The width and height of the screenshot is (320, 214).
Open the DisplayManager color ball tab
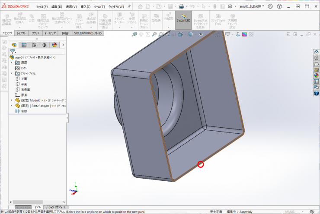tap(54, 45)
